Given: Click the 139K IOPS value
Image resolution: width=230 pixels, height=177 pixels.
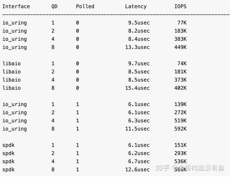Looking at the screenshot, I should (x=180, y=104).
